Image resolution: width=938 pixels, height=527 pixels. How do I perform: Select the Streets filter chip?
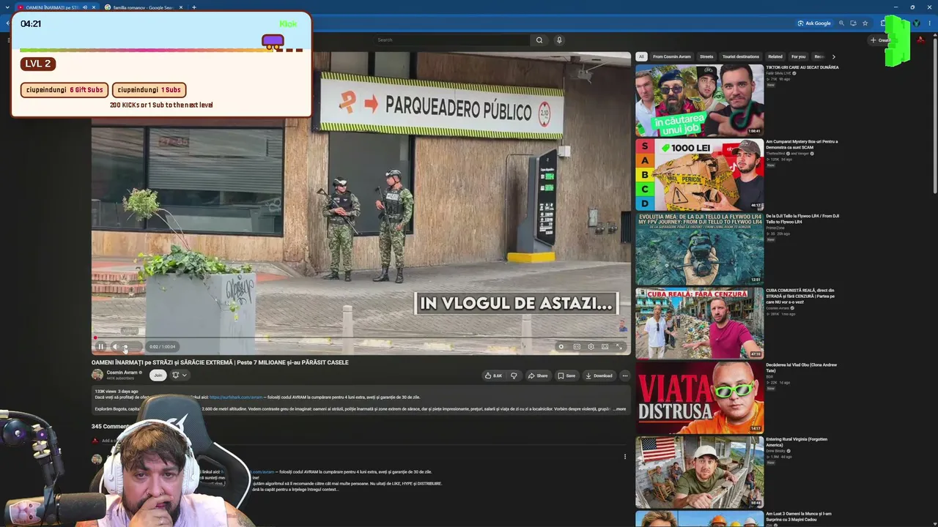706,56
